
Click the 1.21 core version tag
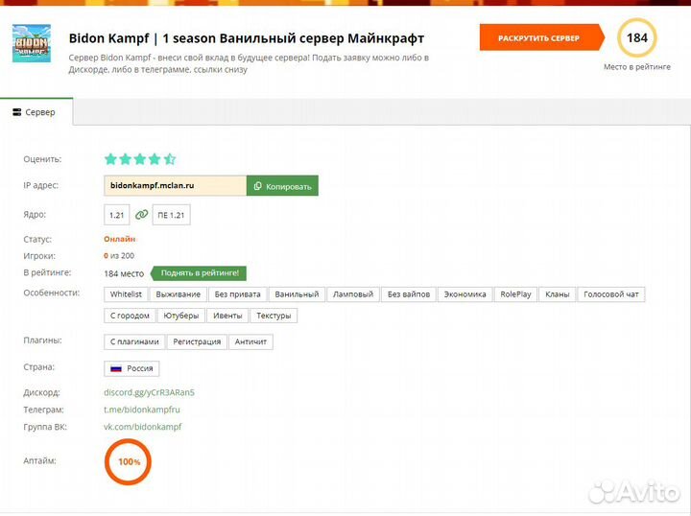pyautogui.click(x=117, y=215)
